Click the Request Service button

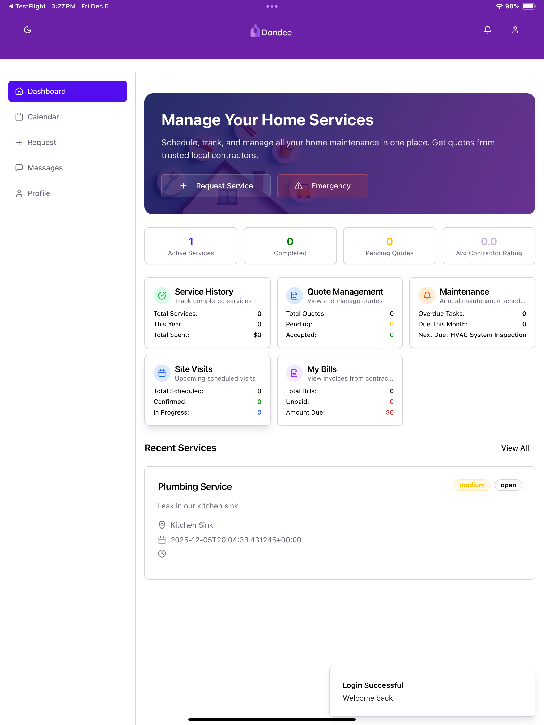click(216, 186)
